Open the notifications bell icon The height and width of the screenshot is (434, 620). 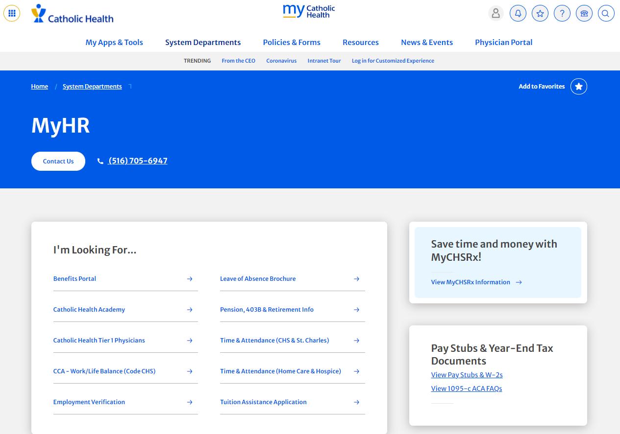click(x=518, y=13)
